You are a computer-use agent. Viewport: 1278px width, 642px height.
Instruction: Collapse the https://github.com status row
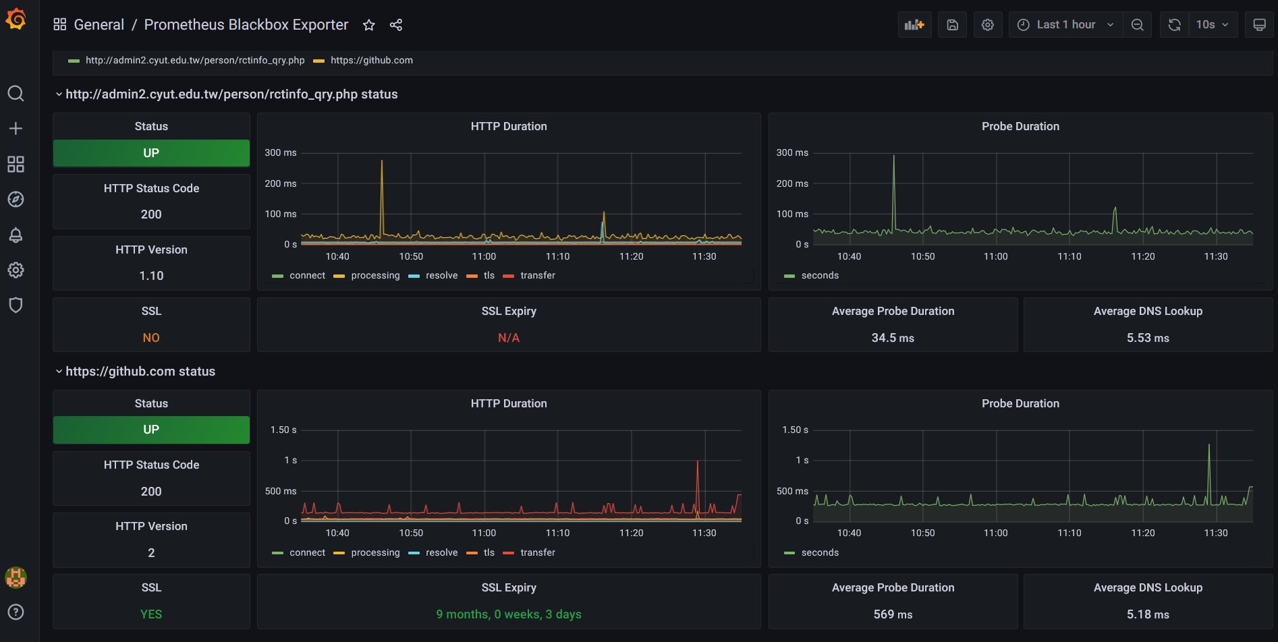pos(135,372)
